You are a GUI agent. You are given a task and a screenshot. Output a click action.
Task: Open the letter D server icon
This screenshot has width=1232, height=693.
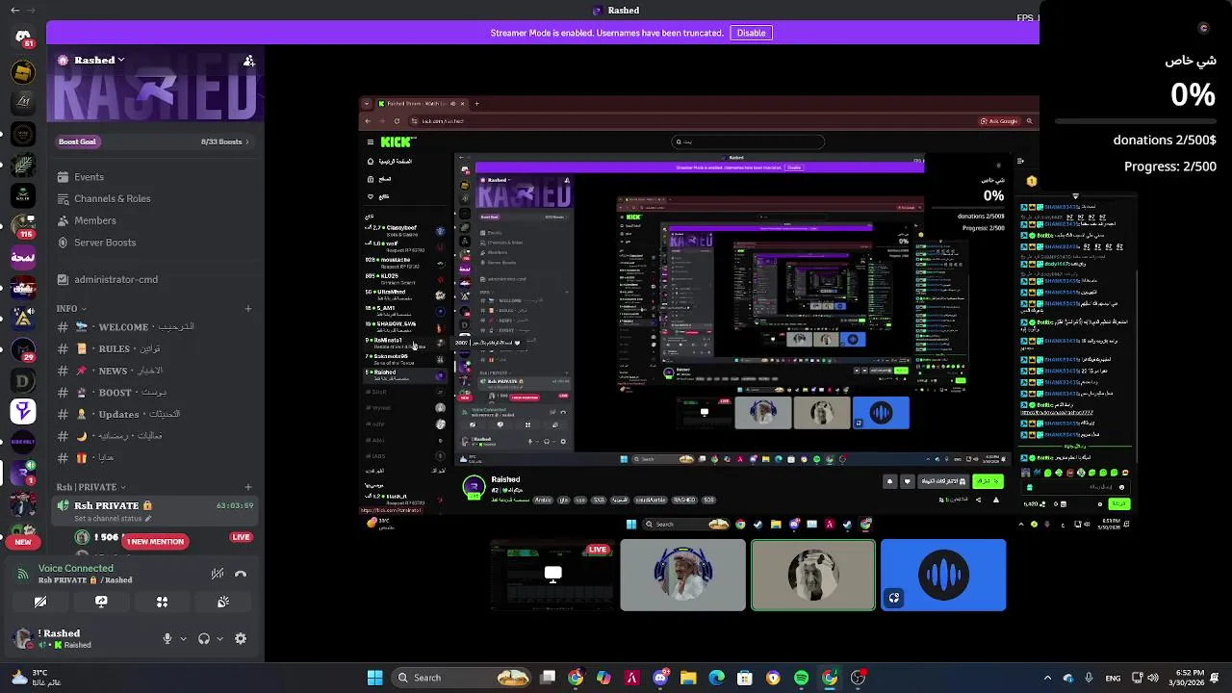click(23, 381)
